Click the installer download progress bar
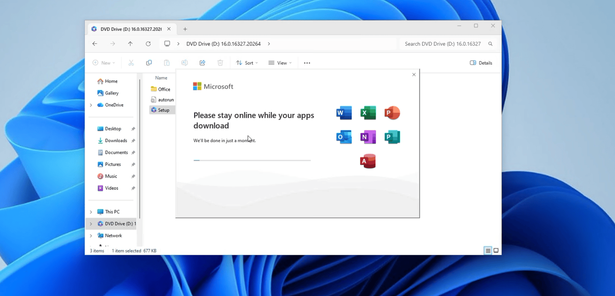615x296 pixels. pos(252,160)
